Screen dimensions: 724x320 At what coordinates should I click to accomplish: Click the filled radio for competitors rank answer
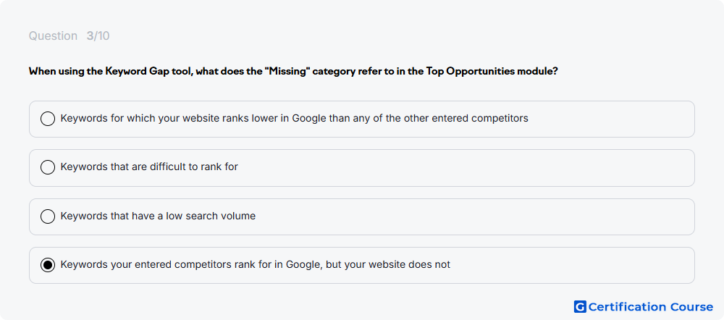(x=48, y=265)
